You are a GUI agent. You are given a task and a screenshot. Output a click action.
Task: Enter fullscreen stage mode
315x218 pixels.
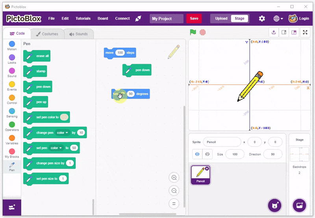click(305, 32)
